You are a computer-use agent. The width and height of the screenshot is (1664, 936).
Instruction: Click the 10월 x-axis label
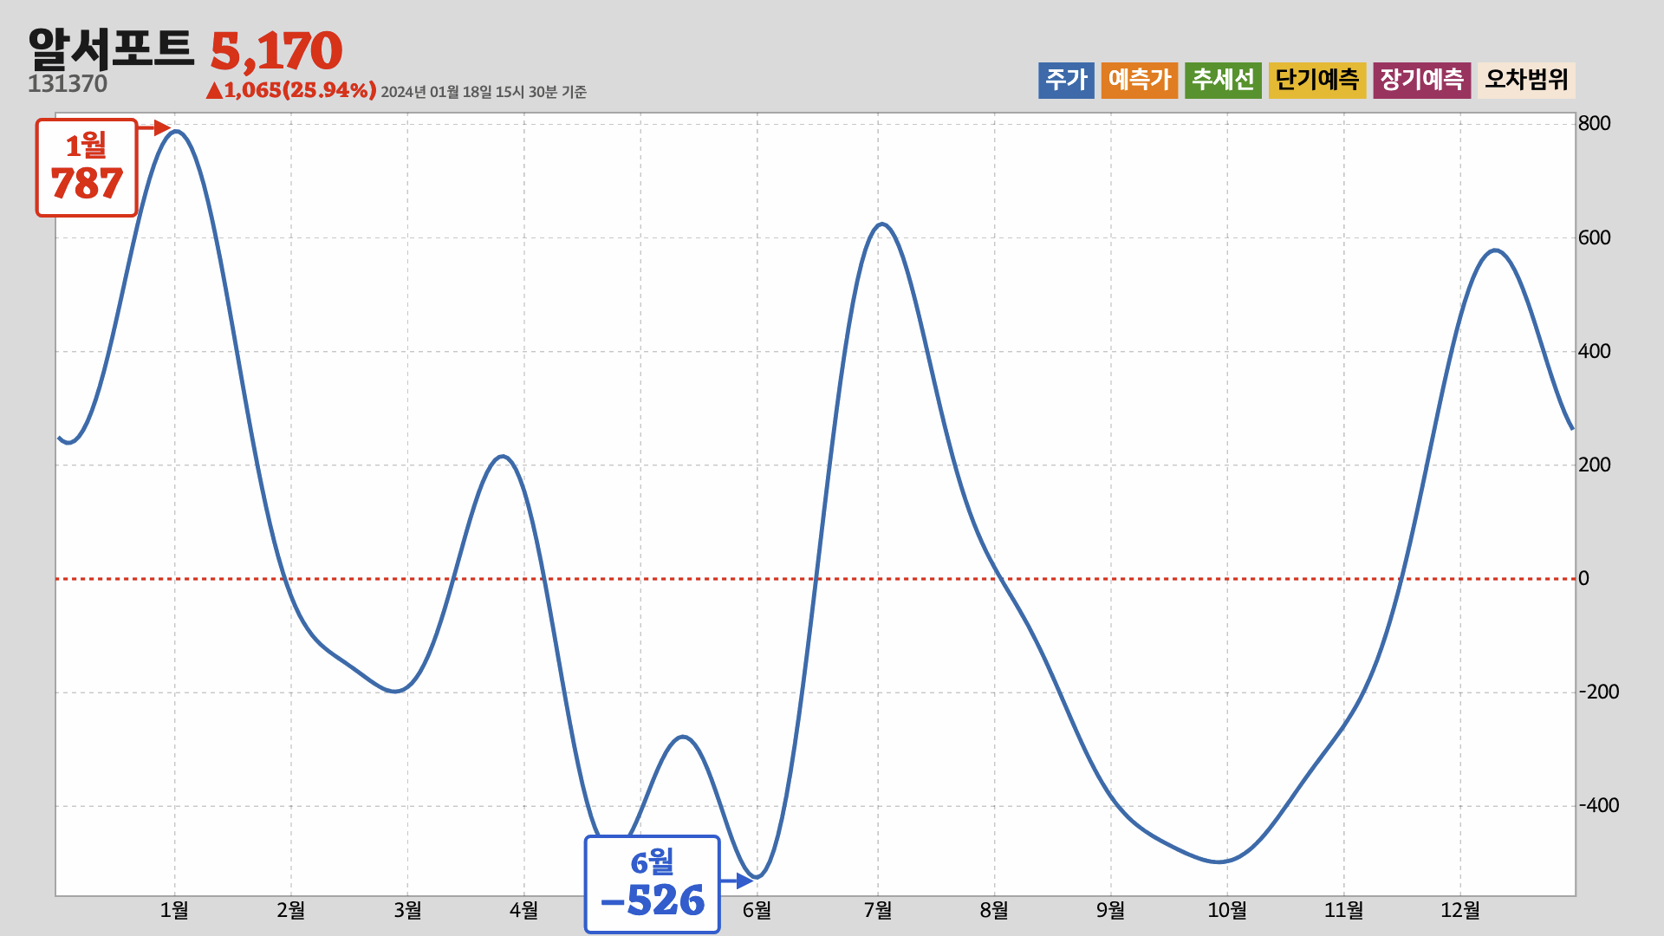pyautogui.click(x=1227, y=910)
